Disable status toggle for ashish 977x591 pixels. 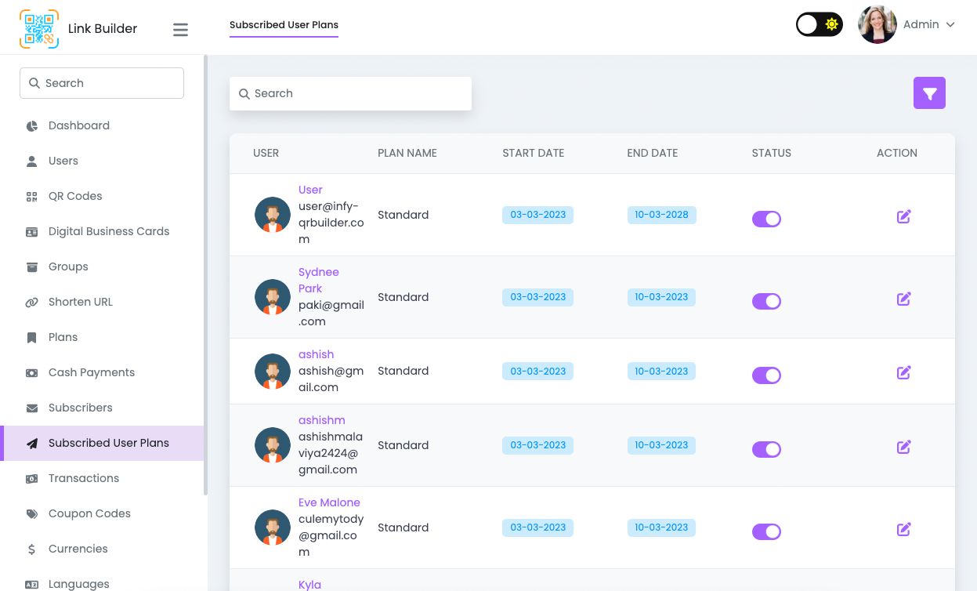[766, 375]
